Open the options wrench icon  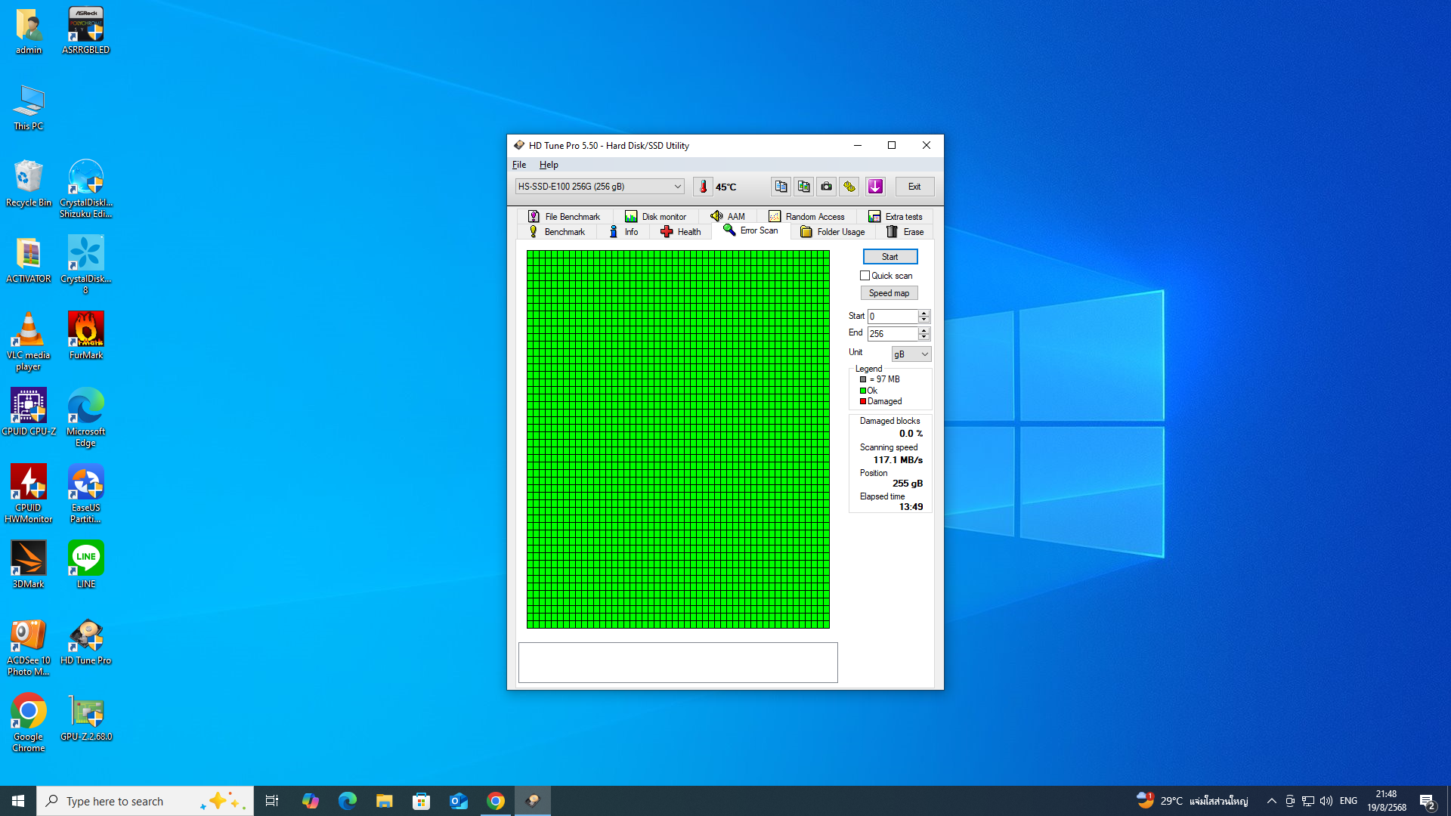[849, 187]
